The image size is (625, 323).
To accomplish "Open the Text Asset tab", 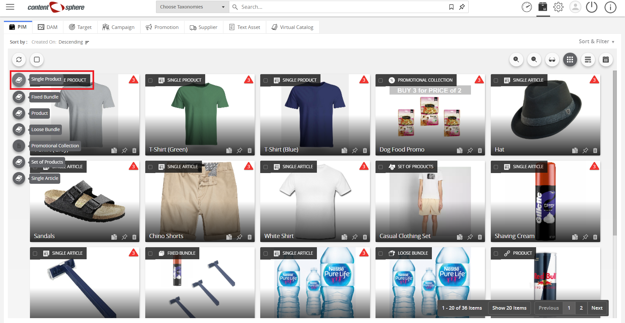I will pos(245,27).
